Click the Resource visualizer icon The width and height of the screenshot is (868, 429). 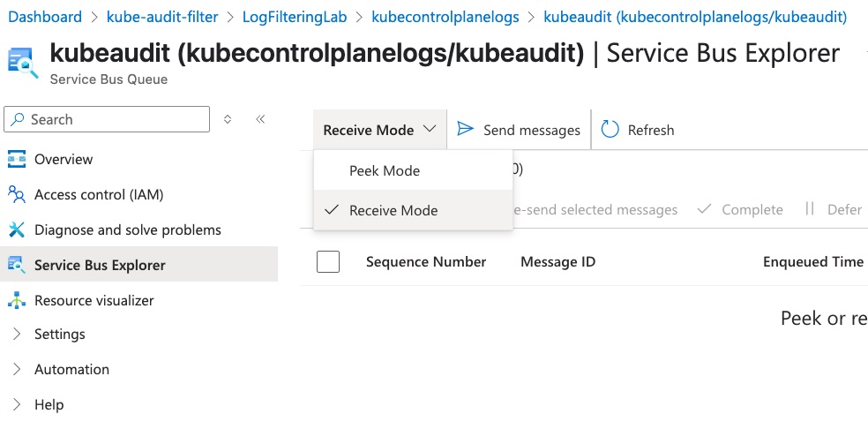pyautogui.click(x=17, y=300)
